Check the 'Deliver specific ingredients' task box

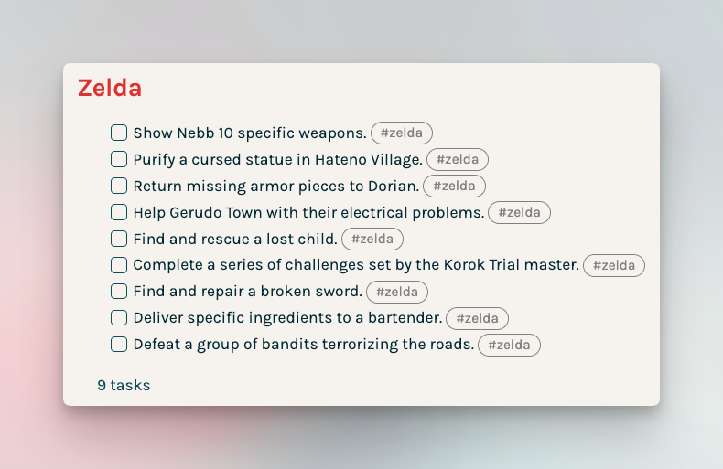pyautogui.click(x=119, y=318)
